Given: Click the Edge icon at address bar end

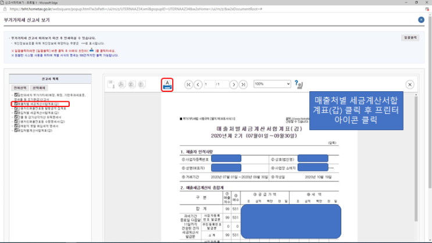Looking at the screenshot, I should click(427, 9).
